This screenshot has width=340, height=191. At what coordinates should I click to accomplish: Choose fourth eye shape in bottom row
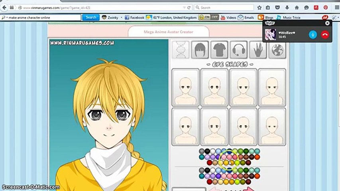(x=272, y=127)
